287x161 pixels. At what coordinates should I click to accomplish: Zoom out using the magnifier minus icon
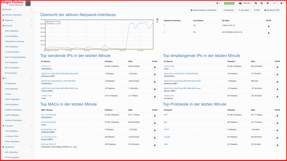coord(262,3)
